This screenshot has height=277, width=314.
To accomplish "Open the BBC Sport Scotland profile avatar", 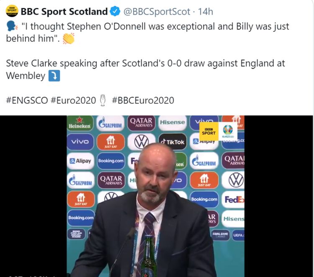I will pos(12,11).
